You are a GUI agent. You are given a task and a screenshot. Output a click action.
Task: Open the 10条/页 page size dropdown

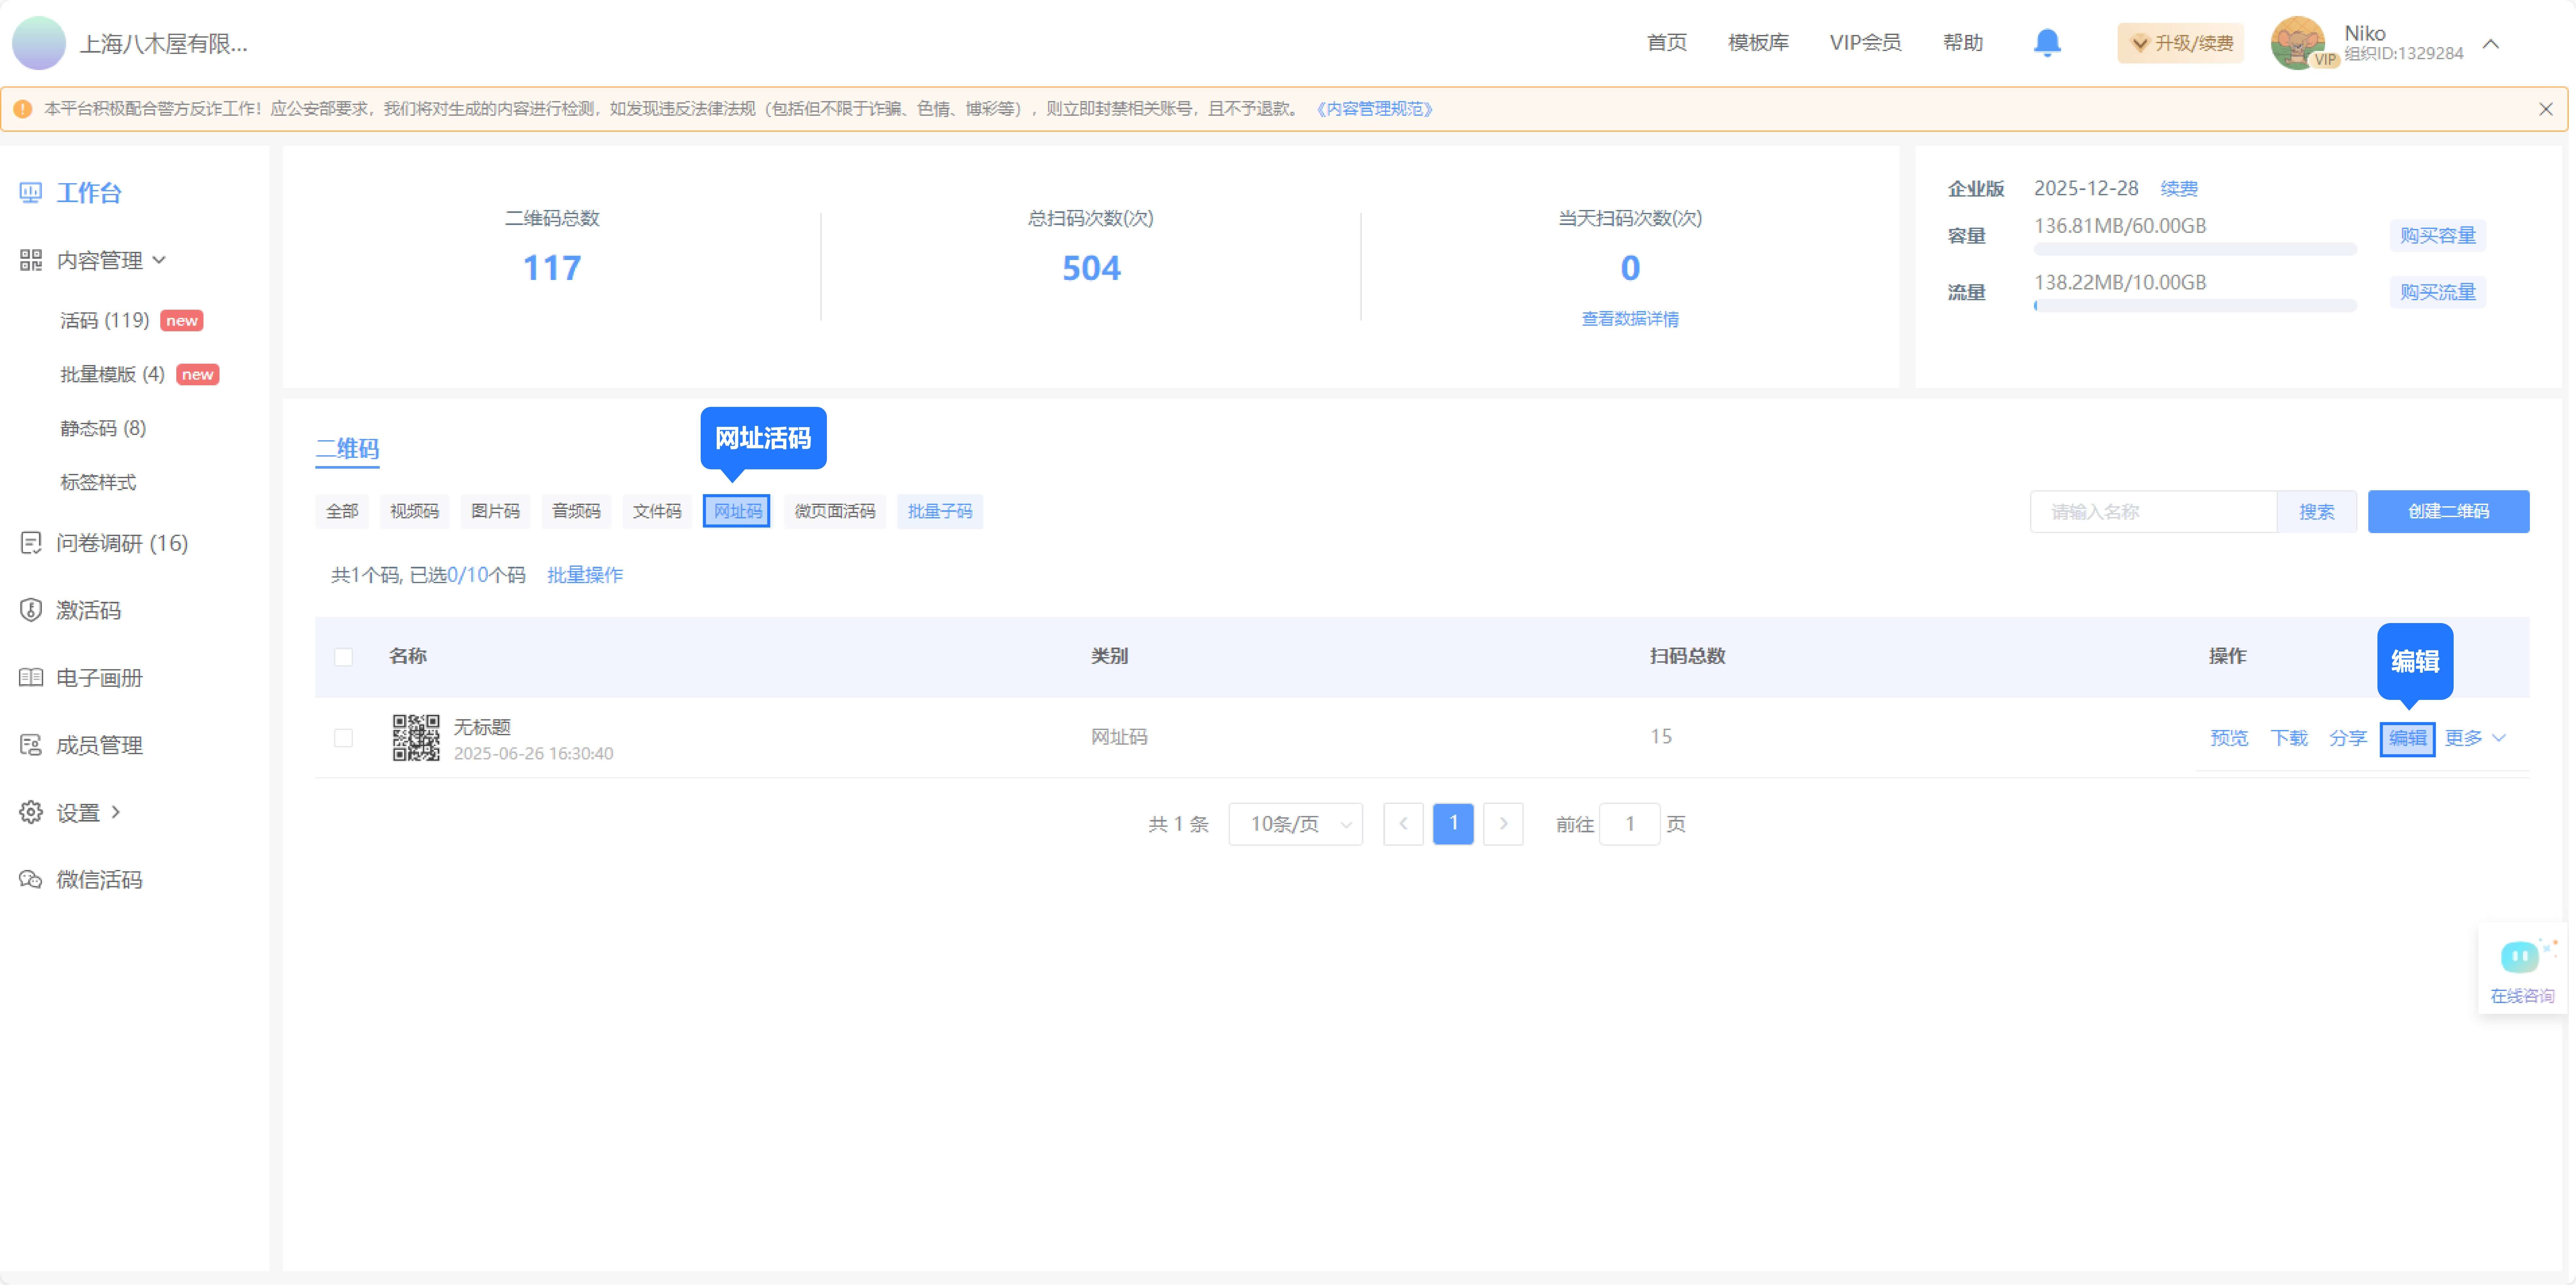coord(1295,824)
